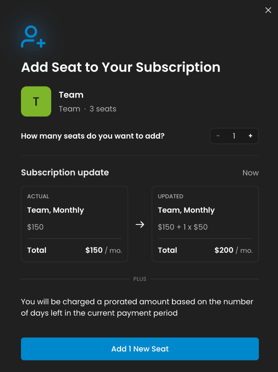Click the blue add-user icon
This screenshot has width=278, height=372.
pos(33,37)
